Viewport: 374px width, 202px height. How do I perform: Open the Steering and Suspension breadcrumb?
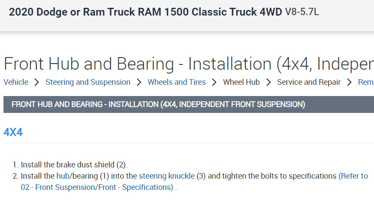tap(88, 82)
